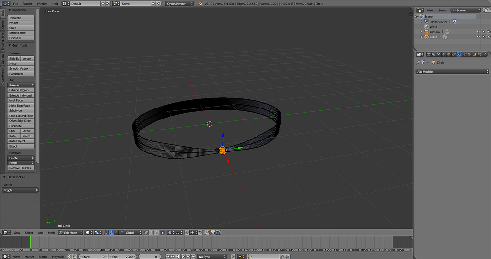Select face select mode icon
Viewport: 491px width, 259px height.
pos(156,232)
